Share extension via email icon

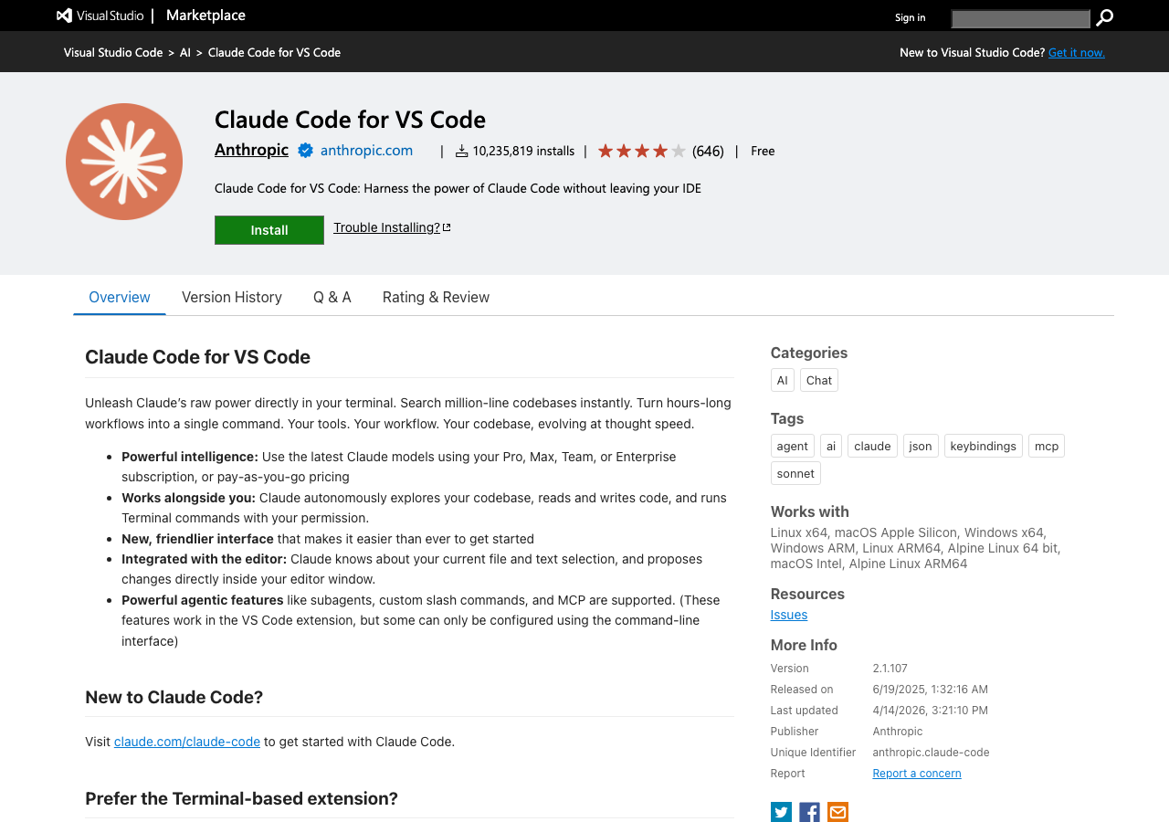coord(837,812)
